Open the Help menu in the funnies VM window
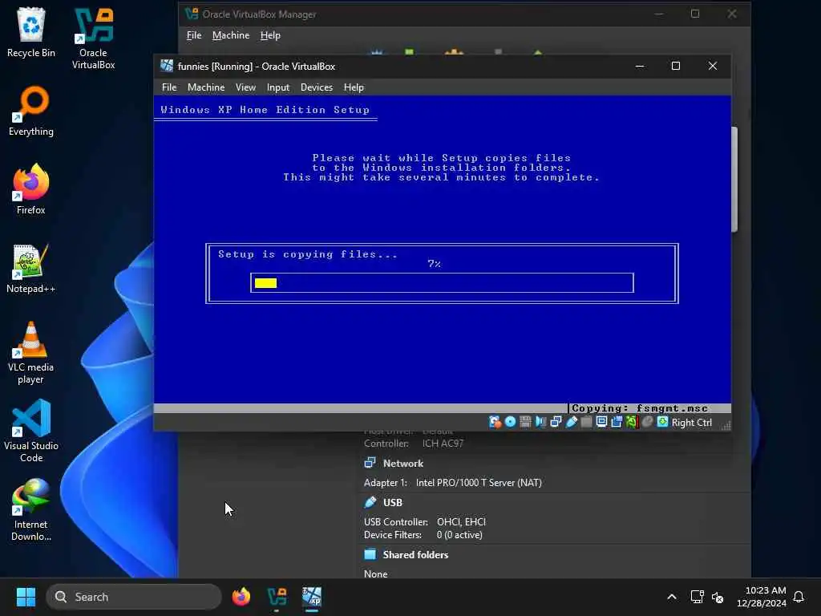The height and width of the screenshot is (616, 821). [x=354, y=87]
